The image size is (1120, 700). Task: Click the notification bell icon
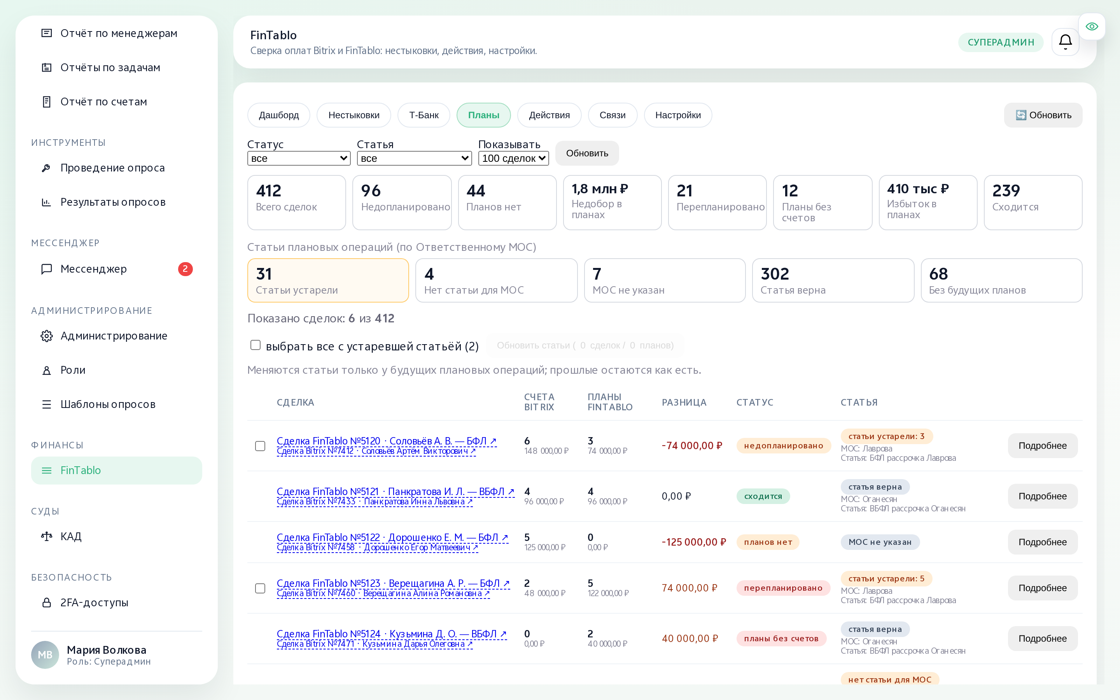[1066, 42]
